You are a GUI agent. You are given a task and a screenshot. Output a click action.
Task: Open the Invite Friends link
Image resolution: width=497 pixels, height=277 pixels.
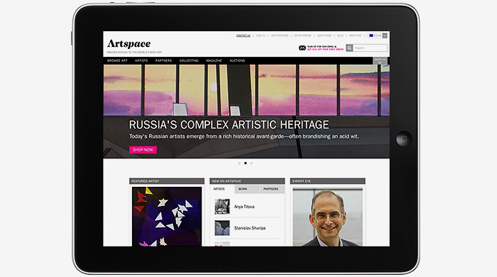pos(302,36)
